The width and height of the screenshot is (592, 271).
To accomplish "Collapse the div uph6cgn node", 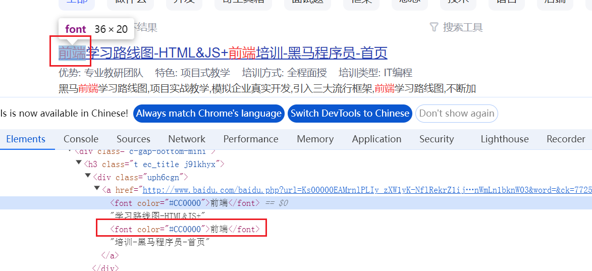I will coord(88,176).
